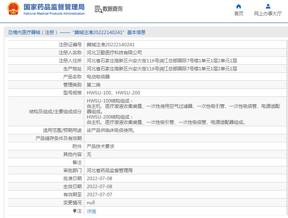Click the 管理类别 row label
Viewport: 288px width, 218px height.
[x=72, y=85]
